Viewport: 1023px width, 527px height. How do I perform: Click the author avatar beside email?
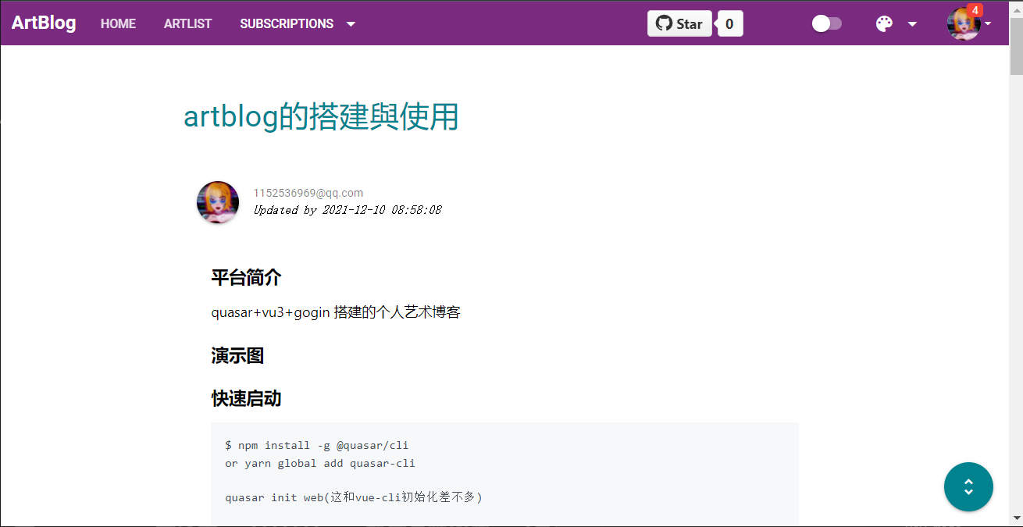pyautogui.click(x=218, y=202)
